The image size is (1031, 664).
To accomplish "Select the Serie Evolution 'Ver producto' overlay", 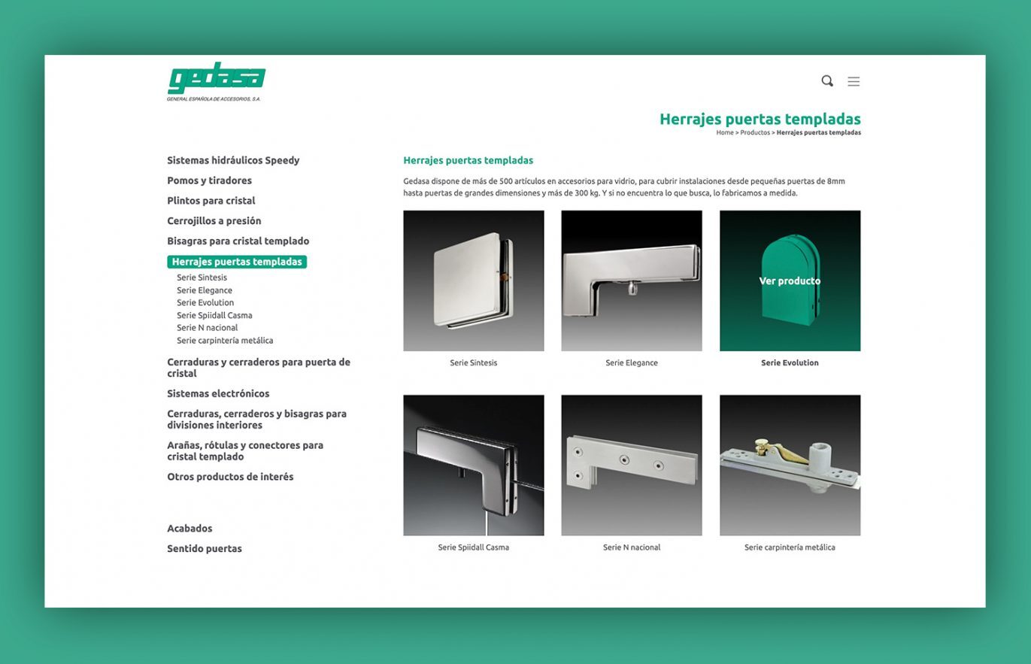I will 790,280.
